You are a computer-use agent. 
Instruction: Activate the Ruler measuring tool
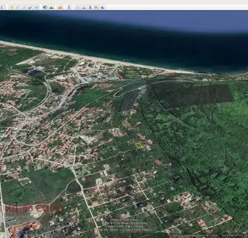point(69,8)
